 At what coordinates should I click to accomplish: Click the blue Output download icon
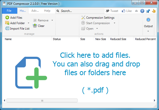click(148, 20)
